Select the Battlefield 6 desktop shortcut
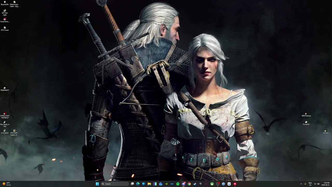This screenshot has height=187, width=332. 5,89
